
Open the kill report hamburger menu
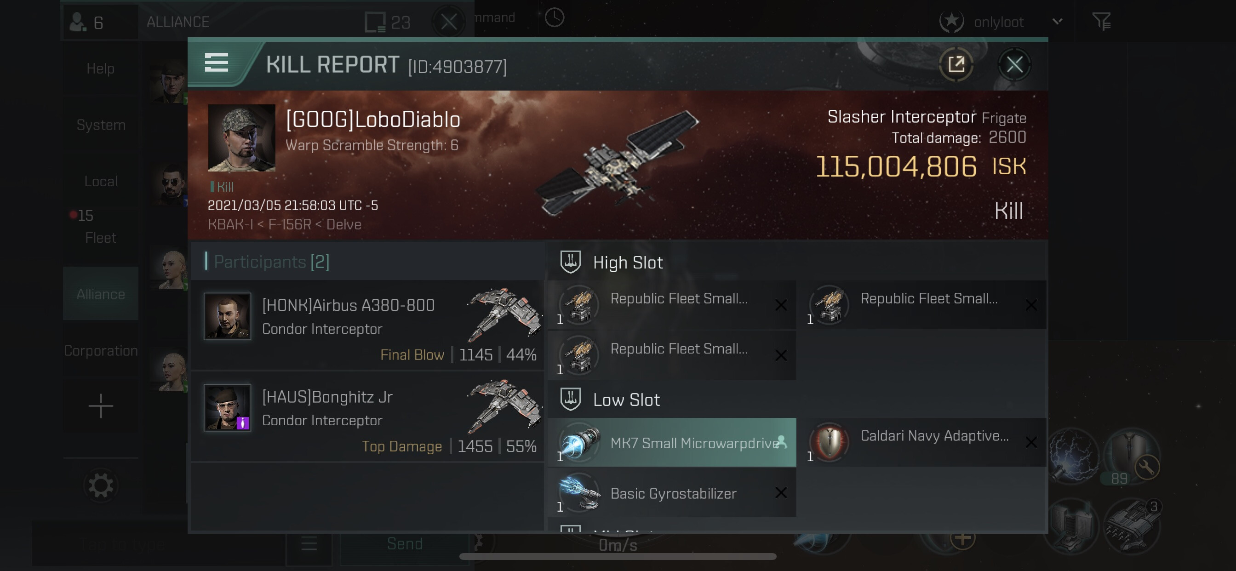pos(216,63)
